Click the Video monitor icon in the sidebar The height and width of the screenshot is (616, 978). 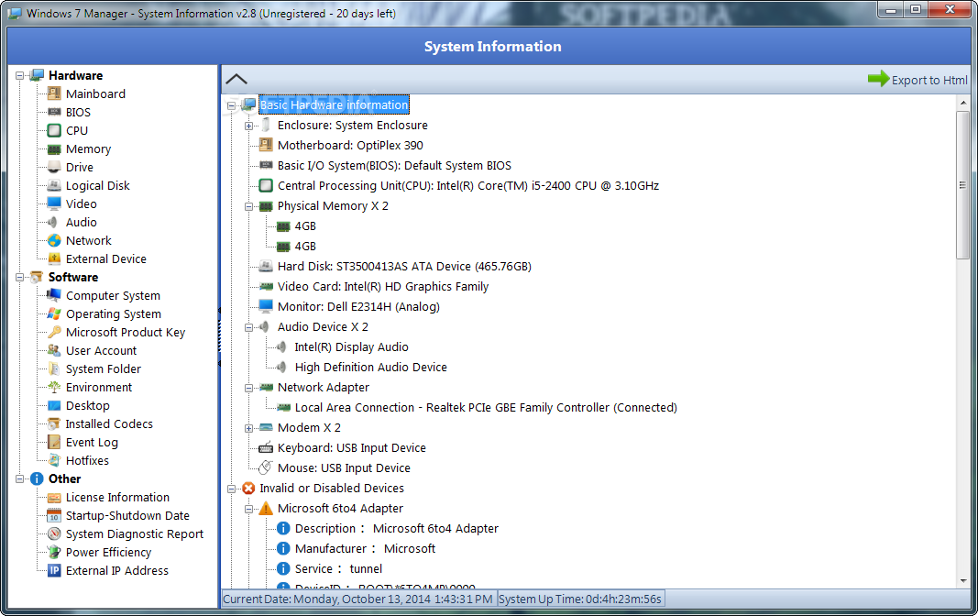[54, 203]
